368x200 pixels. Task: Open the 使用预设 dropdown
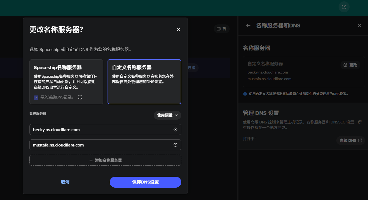point(167,115)
